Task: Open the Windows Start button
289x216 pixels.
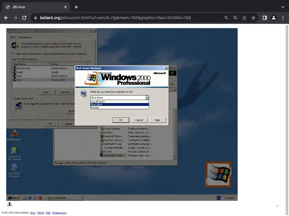Action: tap(13, 198)
